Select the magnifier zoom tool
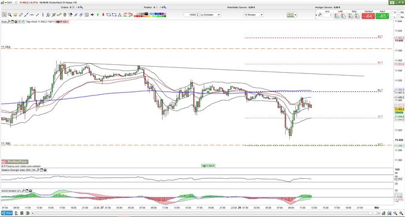This screenshot has width=405, height=217. 10,15
